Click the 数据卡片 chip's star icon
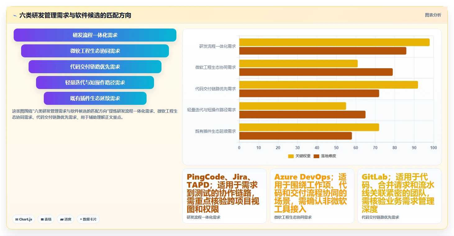This screenshot has height=236, width=454. coord(81,219)
